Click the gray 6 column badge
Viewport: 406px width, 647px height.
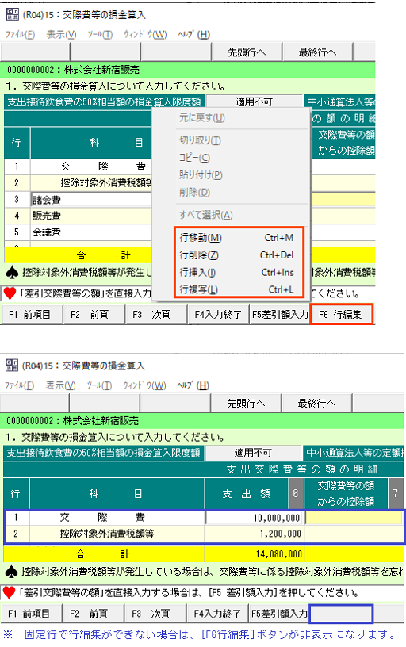coord(296,493)
